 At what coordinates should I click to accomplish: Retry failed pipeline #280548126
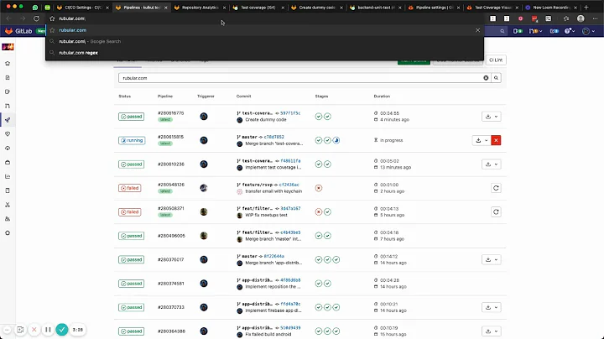click(496, 188)
